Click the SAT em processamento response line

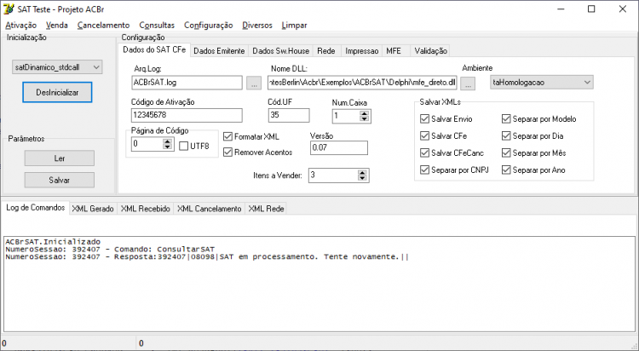coord(207,256)
